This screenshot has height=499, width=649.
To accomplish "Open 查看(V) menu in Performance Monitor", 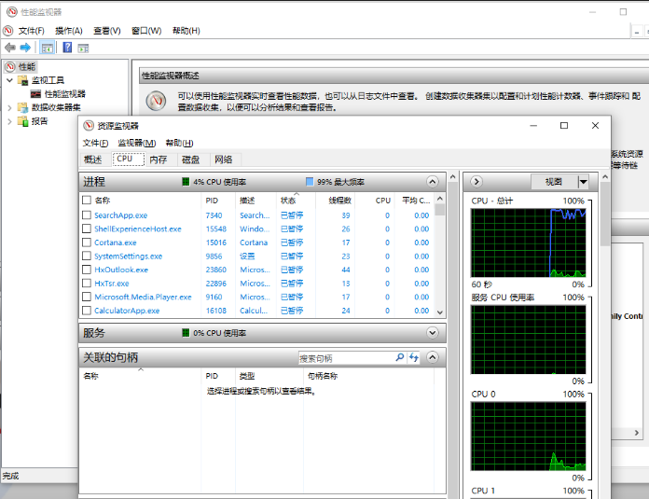I will 107,31.
